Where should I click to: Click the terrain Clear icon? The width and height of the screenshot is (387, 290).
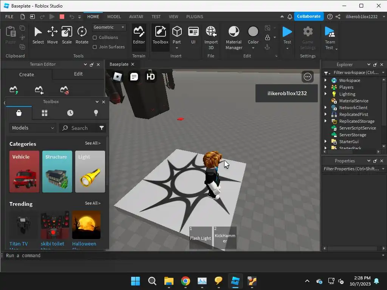64,90
